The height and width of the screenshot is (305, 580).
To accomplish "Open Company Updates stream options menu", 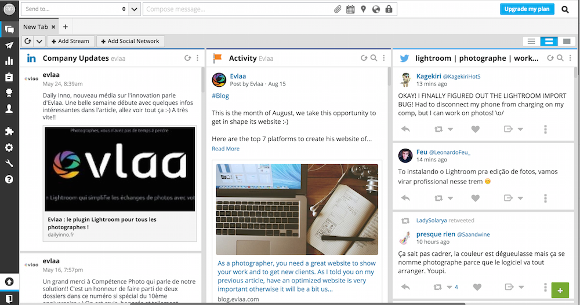I will click(198, 58).
